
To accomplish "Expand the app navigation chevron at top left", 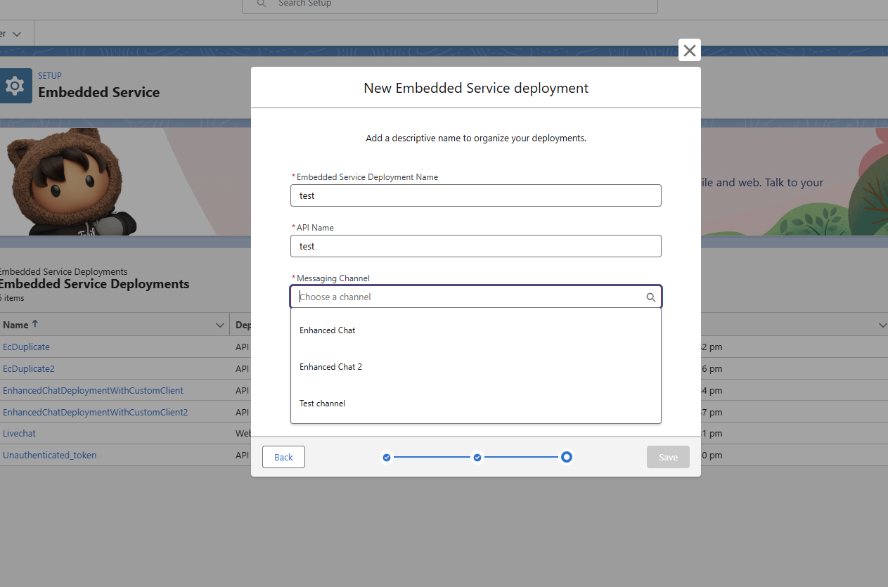I will [x=17, y=34].
